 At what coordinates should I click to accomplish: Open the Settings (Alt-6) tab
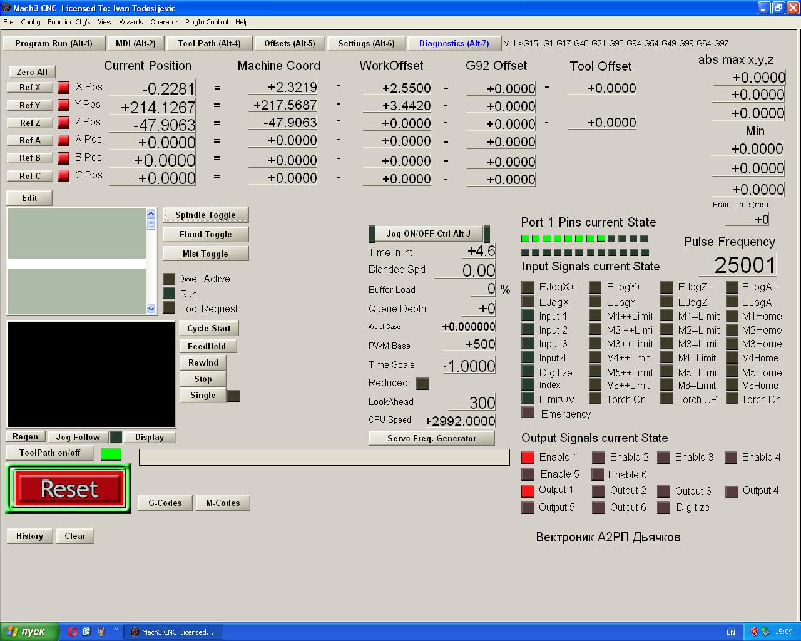(366, 43)
